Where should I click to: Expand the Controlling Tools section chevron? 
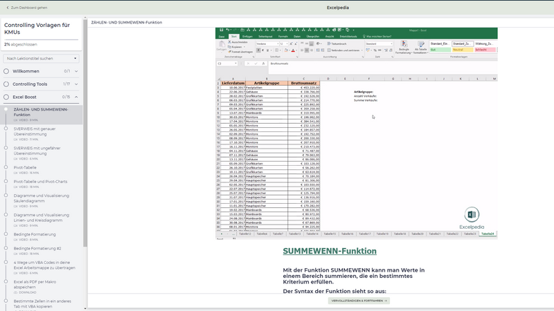76,84
